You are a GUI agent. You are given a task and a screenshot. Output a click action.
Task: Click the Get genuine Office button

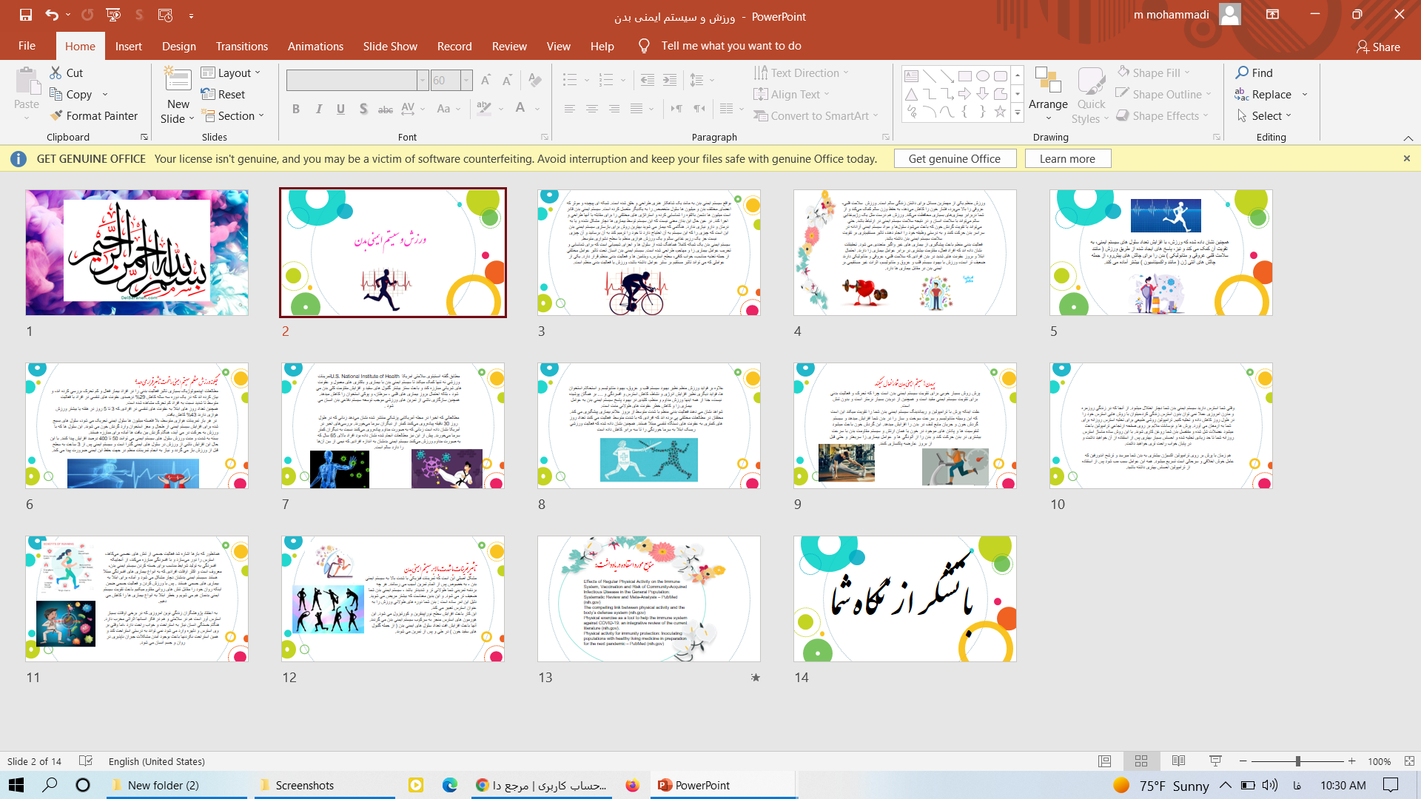point(954,158)
